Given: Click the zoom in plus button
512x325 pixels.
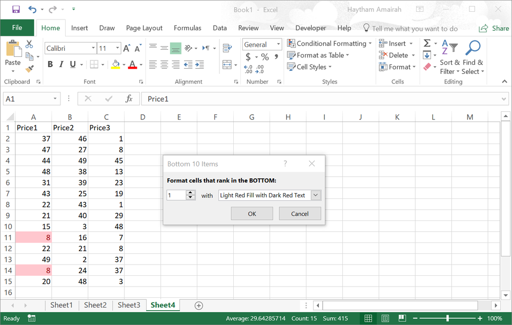Looking at the screenshot, I should [x=480, y=318].
